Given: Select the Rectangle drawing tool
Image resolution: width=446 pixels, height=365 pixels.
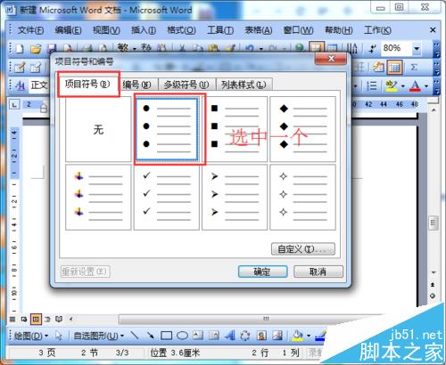Looking at the screenshot, I should click(x=166, y=336).
